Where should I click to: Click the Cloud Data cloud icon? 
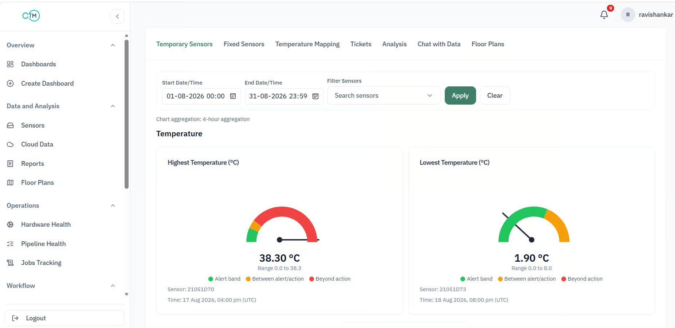10,144
